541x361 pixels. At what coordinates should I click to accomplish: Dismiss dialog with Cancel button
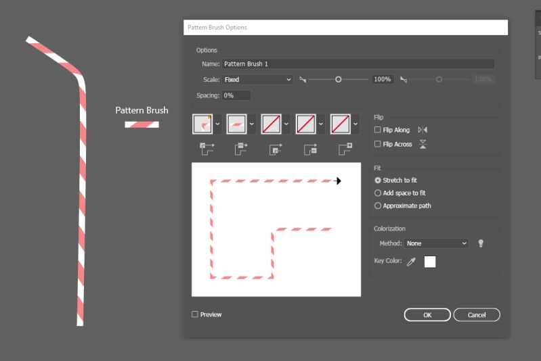click(477, 315)
